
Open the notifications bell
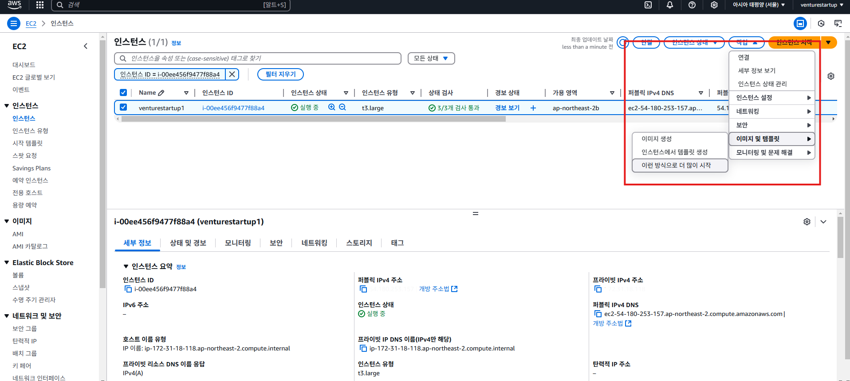670,5
